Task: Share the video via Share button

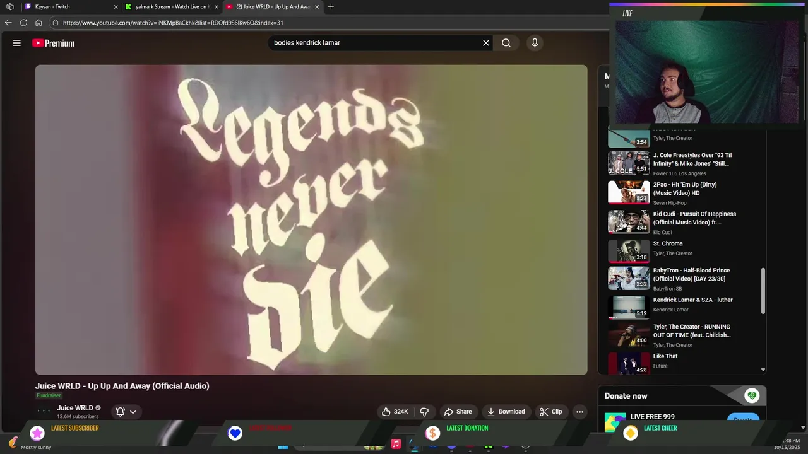Action: 458,412
